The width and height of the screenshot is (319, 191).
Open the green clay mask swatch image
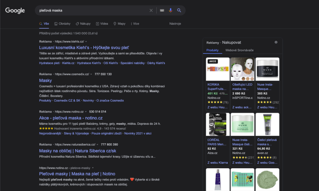pos(267,179)
